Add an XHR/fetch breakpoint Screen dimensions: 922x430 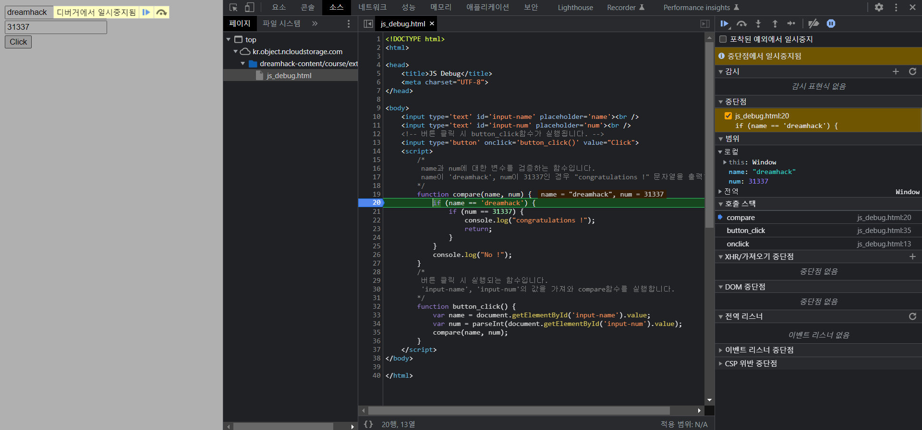tap(912, 256)
